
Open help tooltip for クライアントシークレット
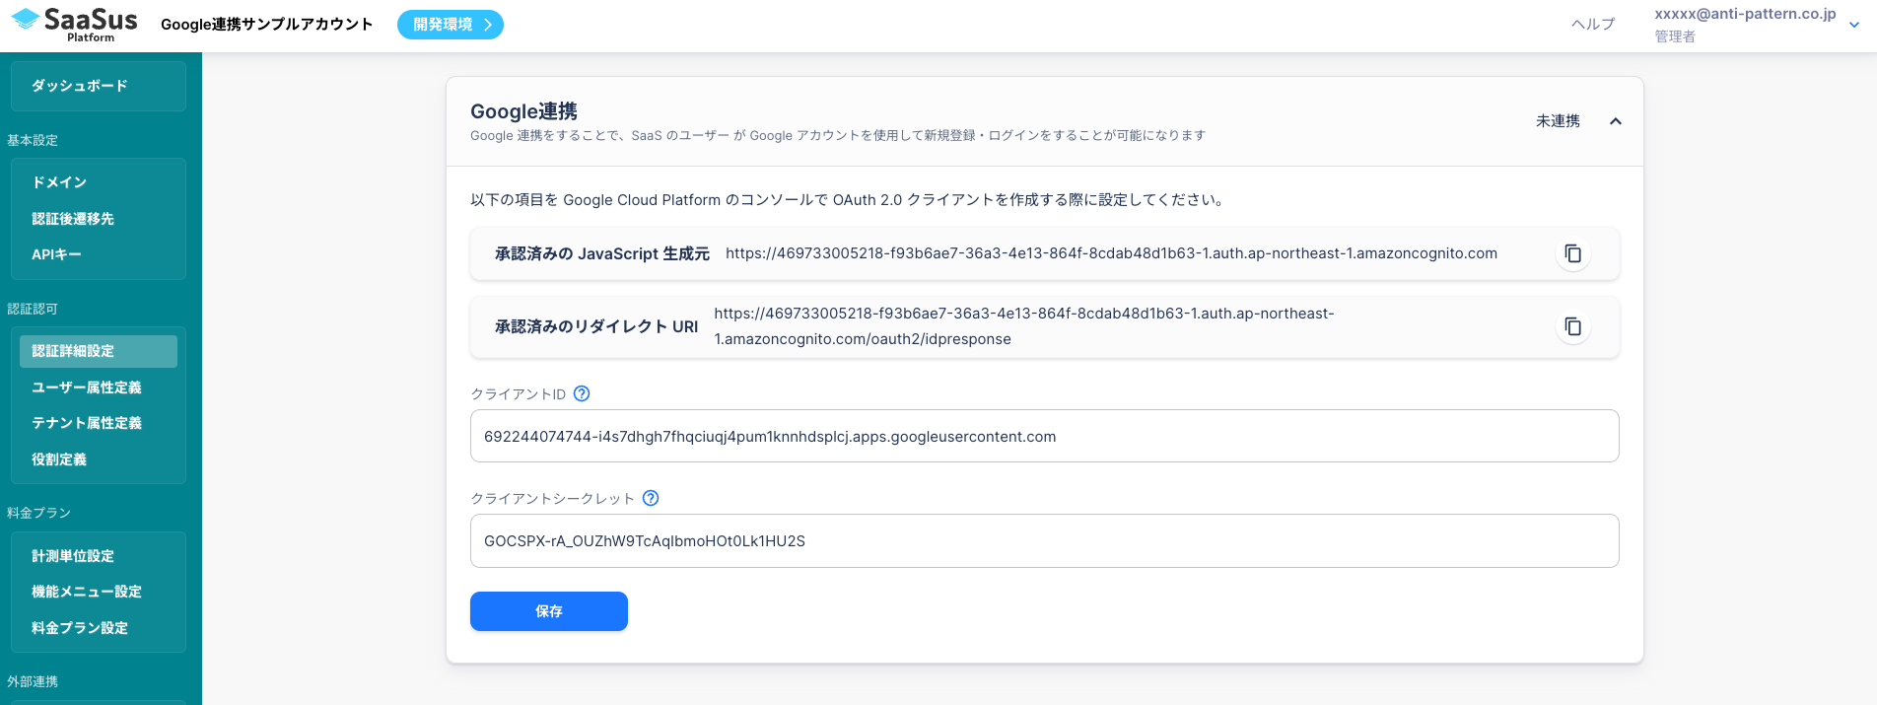click(x=651, y=498)
